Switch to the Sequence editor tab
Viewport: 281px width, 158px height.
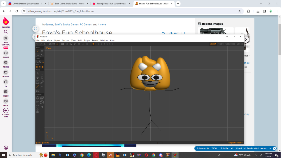[230, 44]
